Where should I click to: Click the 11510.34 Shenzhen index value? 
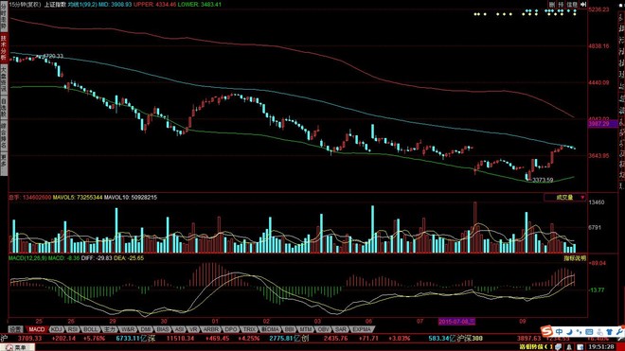pyautogui.click(x=181, y=339)
